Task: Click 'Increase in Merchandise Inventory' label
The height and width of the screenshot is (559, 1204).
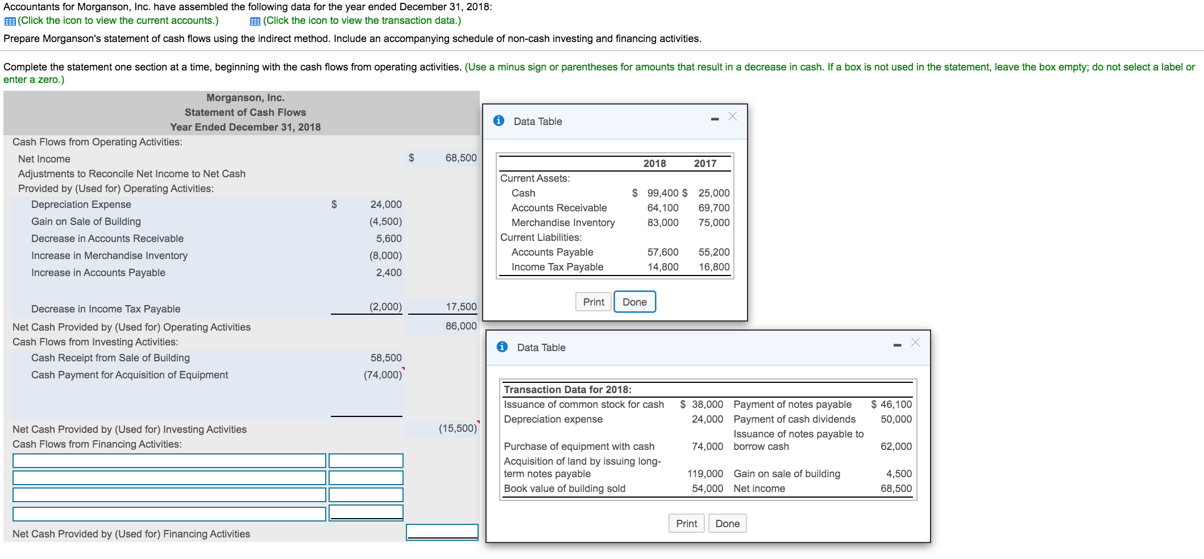Action: [x=109, y=256]
